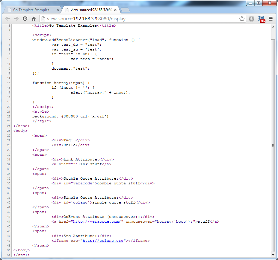The height and width of the screenshot is (260, 278).
Task: Click the closing </head> tag
Action: [x=22, y=126]
